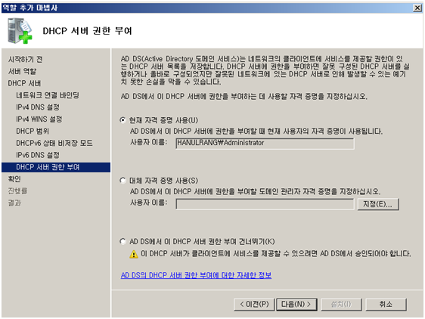Go to 서버 역할 step

tap(22, 71)
